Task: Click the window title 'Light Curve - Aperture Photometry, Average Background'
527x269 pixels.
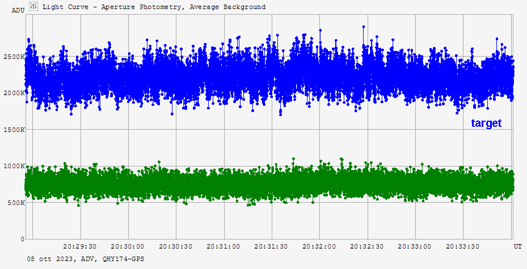Action: click(x=154, y=7)
